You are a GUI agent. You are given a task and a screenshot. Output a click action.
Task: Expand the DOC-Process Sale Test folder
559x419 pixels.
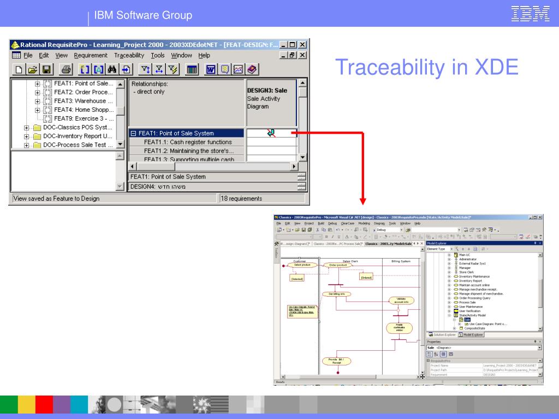(x=26, y=145)
